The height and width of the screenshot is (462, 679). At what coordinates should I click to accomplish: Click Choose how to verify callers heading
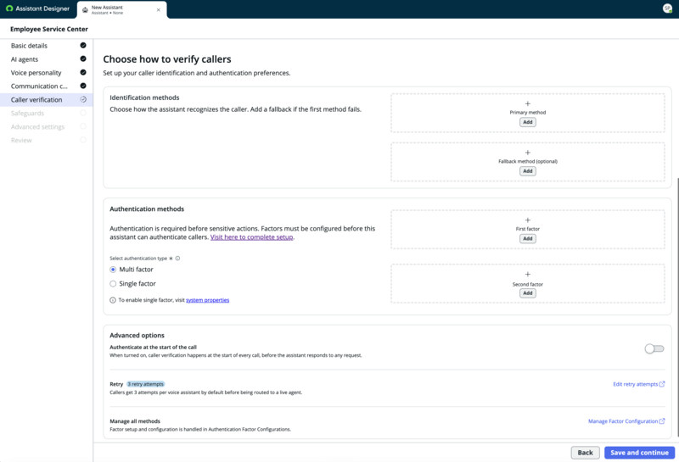tap(167, 59)
